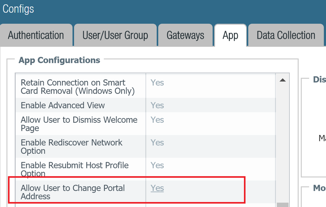Change Yes value for Allow User to Dismiss Welcome Page

(157, 120)
